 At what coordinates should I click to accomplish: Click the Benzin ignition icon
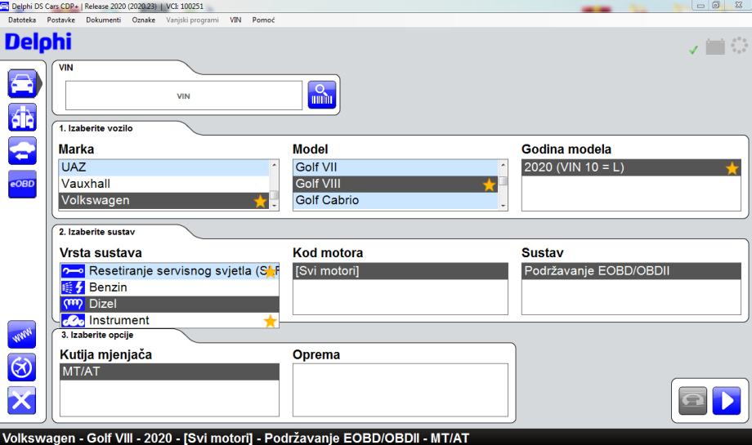tap(73, 287)
